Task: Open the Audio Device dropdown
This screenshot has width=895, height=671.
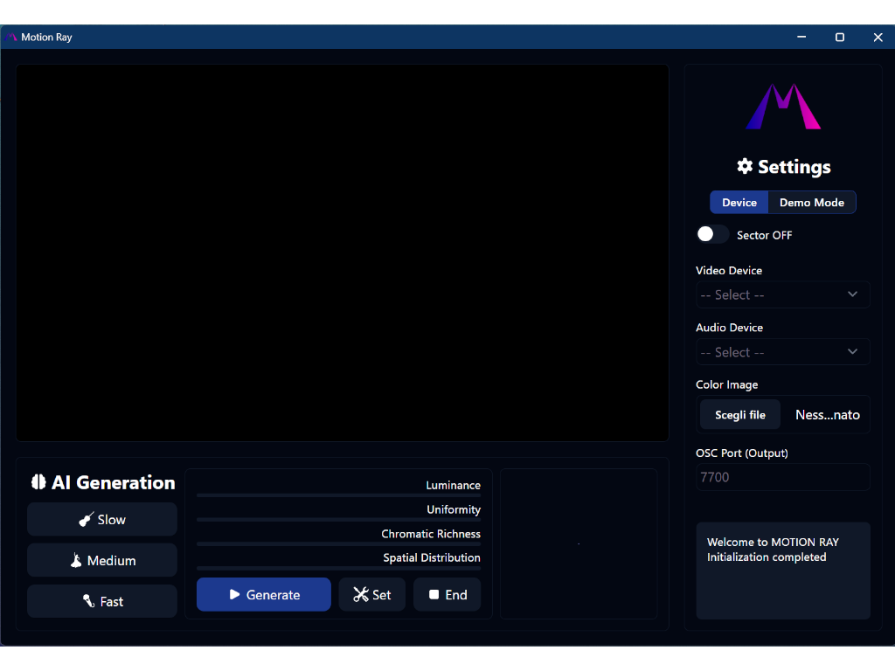Action: point(782,352)
